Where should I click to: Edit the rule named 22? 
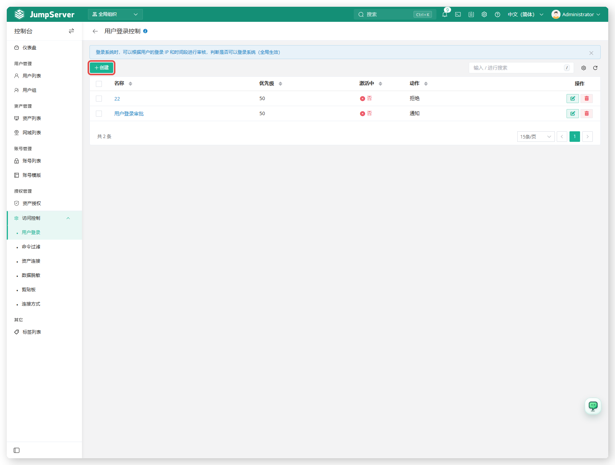point(573,99)
